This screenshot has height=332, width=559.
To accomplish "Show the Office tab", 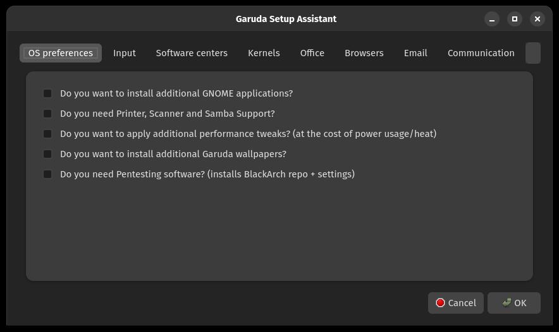I will (312, 53).
